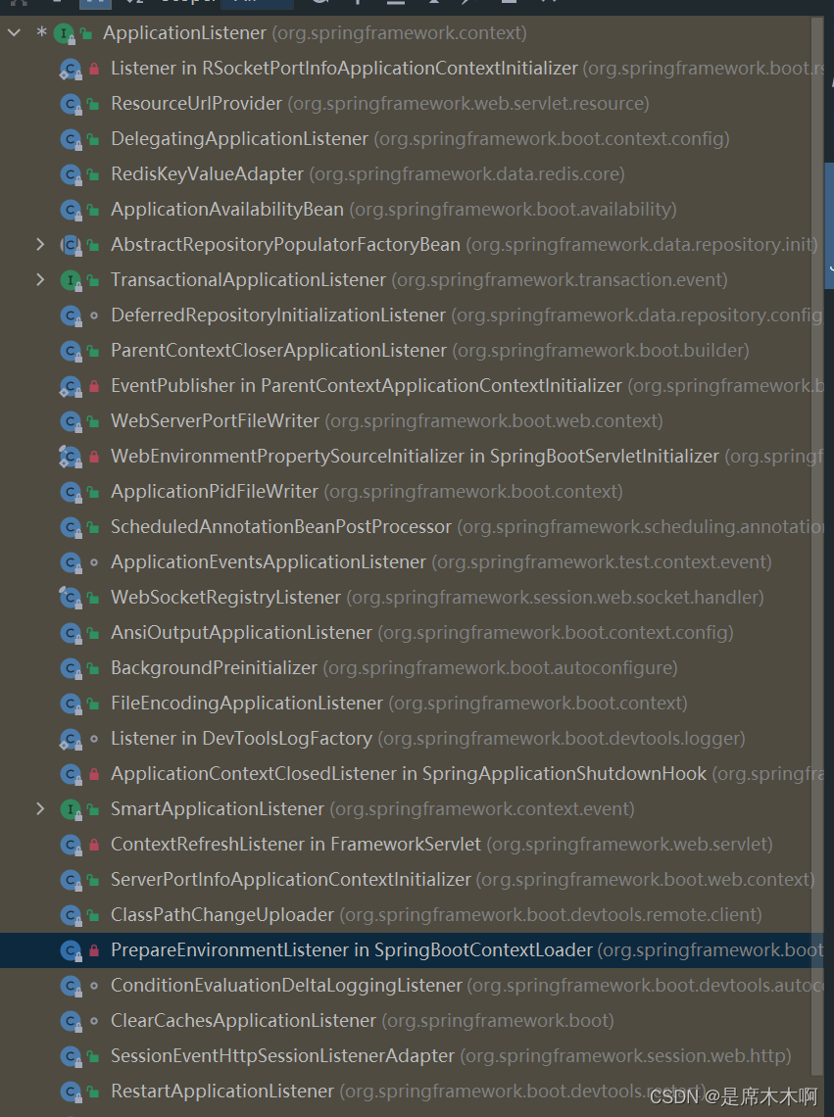The image size is (834, 1117).
Task: Collapse the ApplicationListener root node
Action: (14, 32)
